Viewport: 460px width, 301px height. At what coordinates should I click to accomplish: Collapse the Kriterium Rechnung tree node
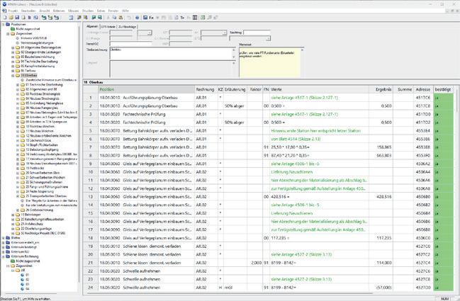pos(4,256)
